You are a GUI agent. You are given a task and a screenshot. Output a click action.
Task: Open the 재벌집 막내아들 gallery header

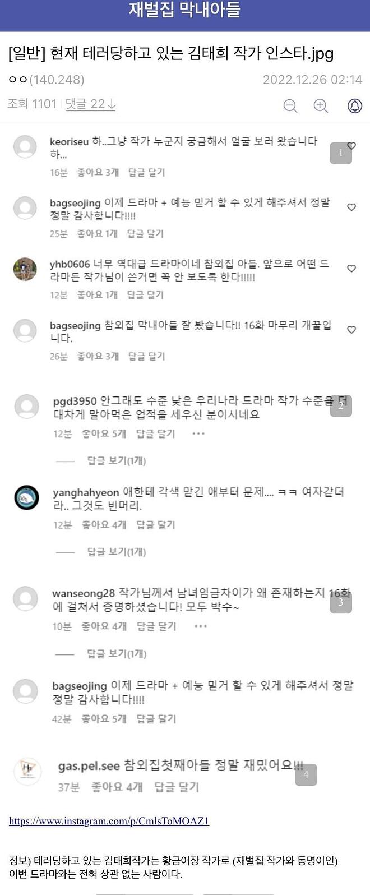pyautogui.click(x=184, y=10)
